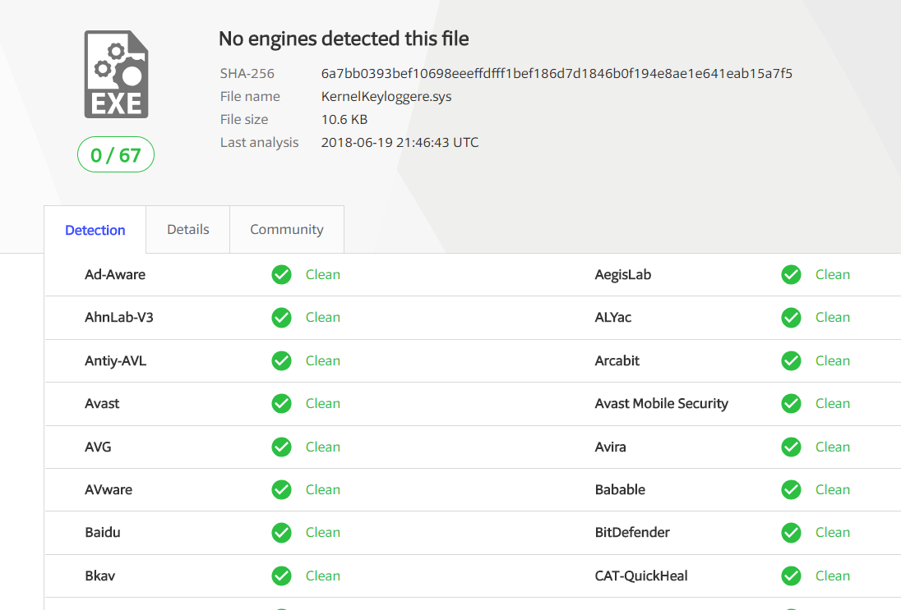
Task: Click the last analysis timestamp 2018-06-19 21:46:43 UTC
Action: [x=400, y=142]
